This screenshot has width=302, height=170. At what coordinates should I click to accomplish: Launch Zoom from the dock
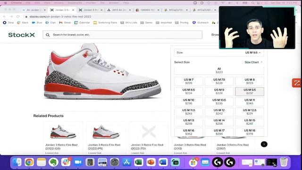[78, 162]
